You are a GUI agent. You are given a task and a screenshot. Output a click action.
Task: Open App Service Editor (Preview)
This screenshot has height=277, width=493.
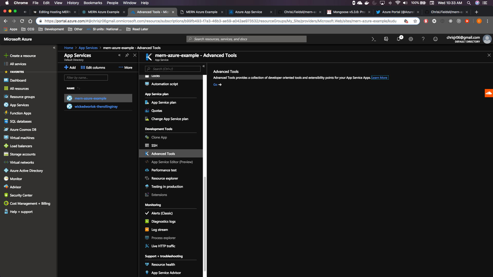click(172, 162)
